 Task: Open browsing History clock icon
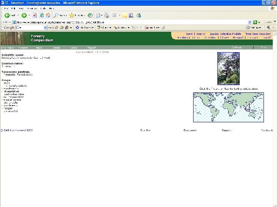click(x=90, y=15)
